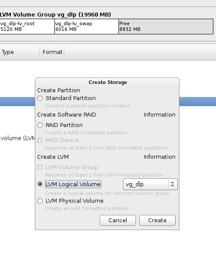216x261 pixels.
Task: Select the Standard Partition radio button
Action: click(x=40, y=98)
